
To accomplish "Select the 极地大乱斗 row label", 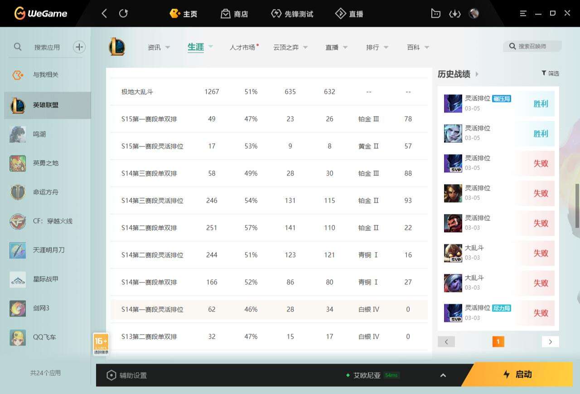I will tap(137, 92).
